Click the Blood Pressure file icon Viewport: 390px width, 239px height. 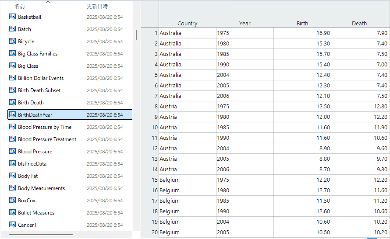12,151
